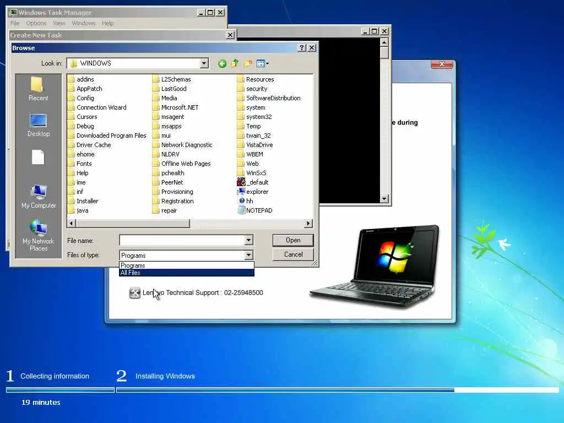
Task: Expand the Look in WINDOWS dropdown
Action: click(x=204, y=63)
